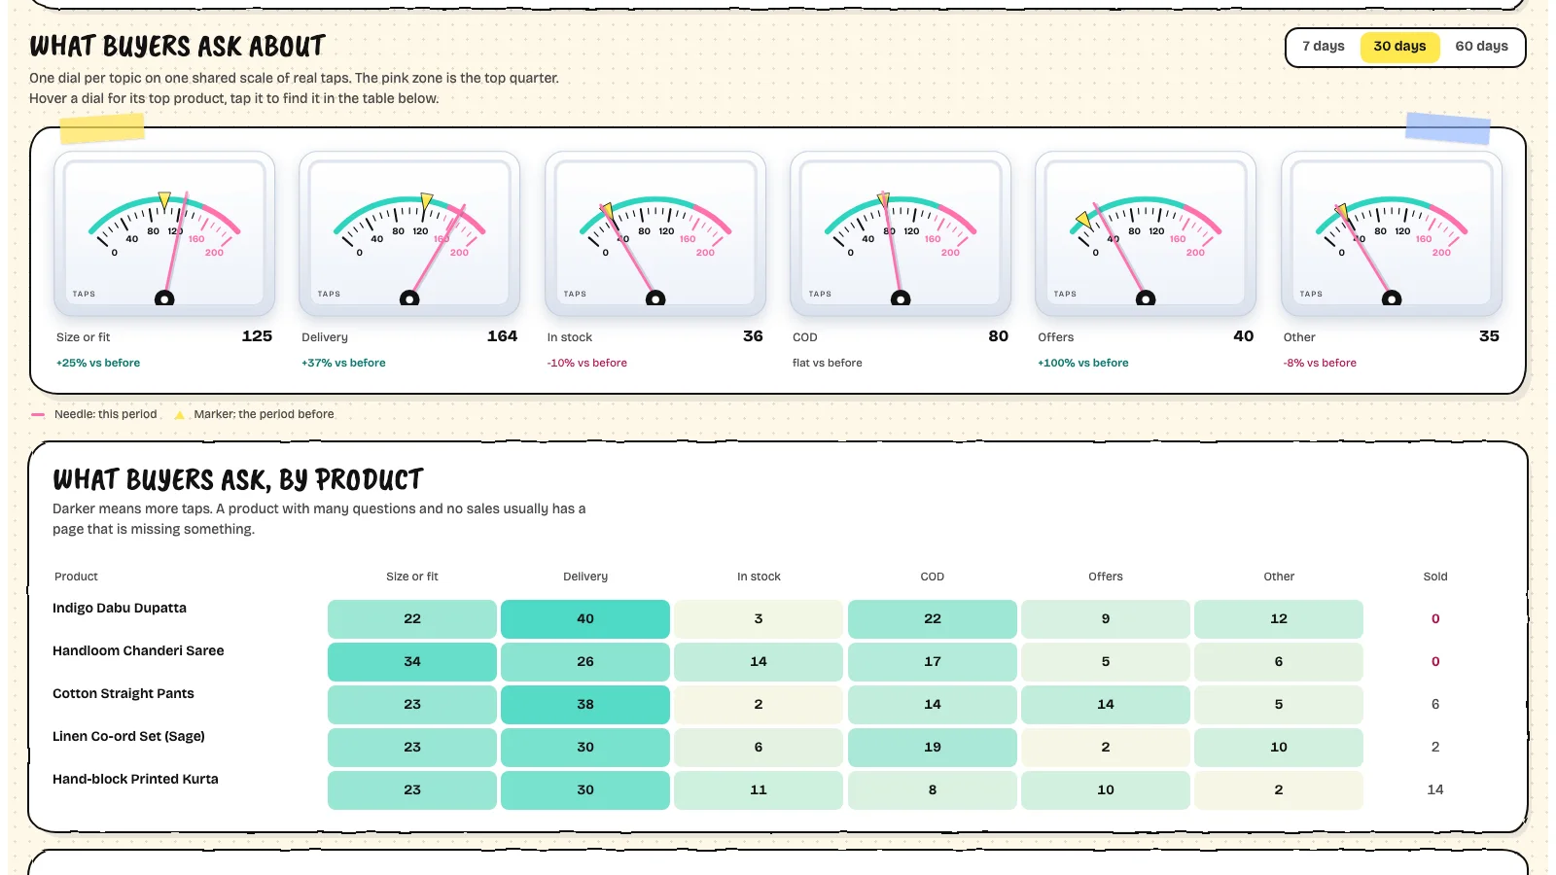Click Hand-block Printed Kurta COD cell 8
The image size is (1556, 875).
pos(933,790)
